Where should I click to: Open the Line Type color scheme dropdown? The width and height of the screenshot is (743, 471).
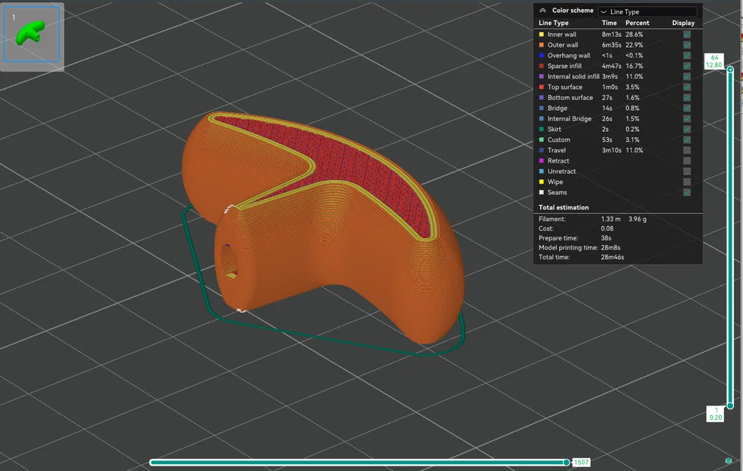647,11
